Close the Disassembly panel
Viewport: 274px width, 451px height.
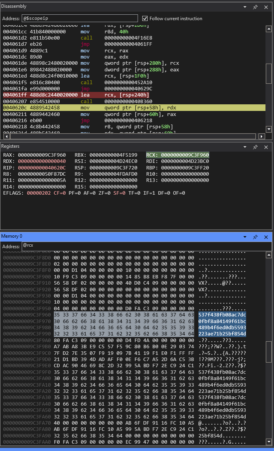coord(266,7)
